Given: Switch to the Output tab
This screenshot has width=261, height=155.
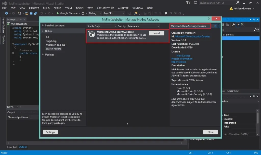Looking at the screenshot, I should tap(23, 147).
